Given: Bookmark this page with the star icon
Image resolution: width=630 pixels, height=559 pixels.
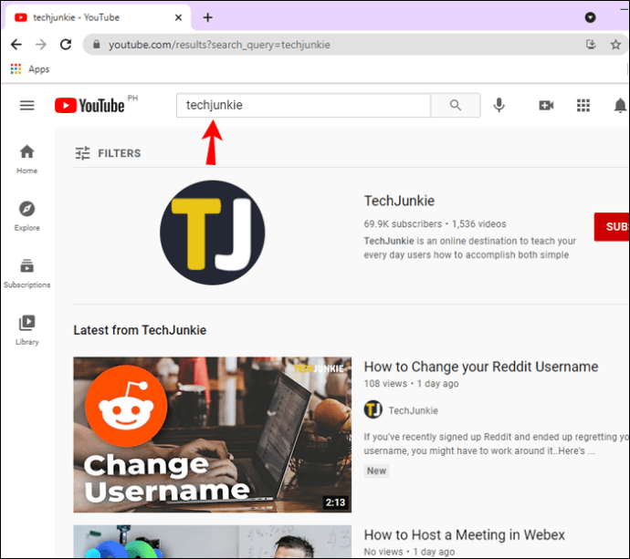Looking at the screenshot, I should point(615,44).
